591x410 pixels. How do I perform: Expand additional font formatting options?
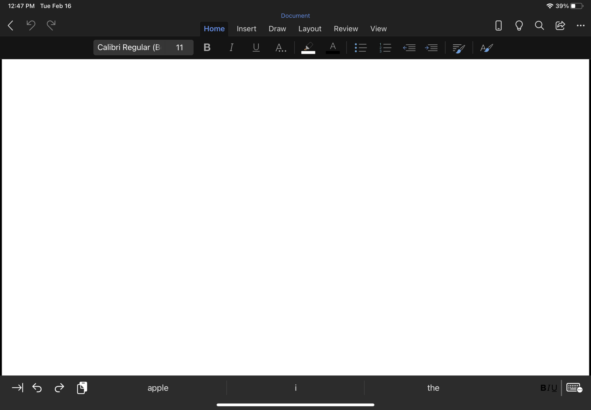280,48
